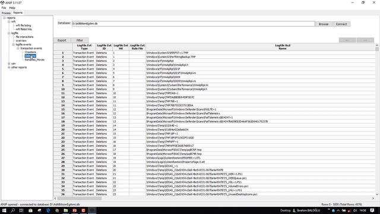Select file interactions report
The height and width of the screenshot is (214, 380).
tap(25, 37)
